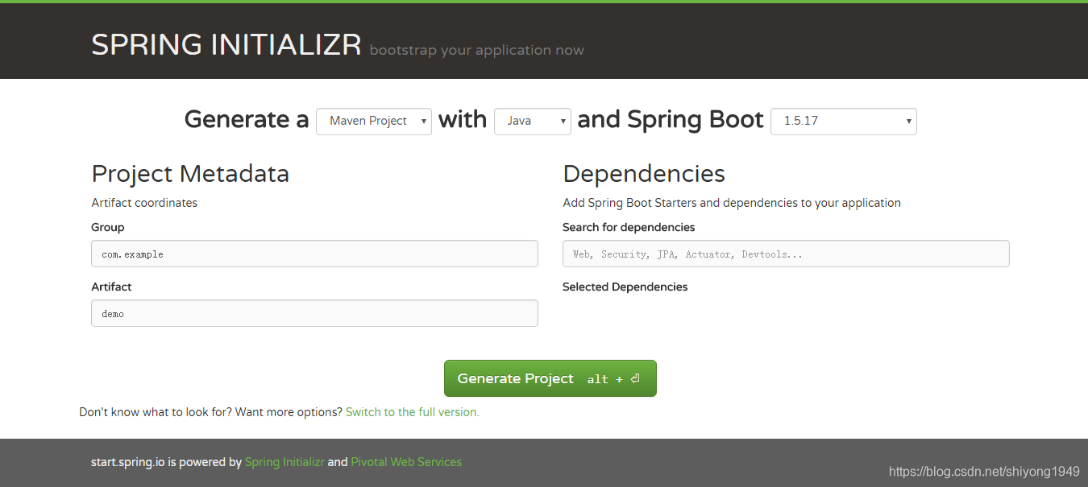Open the Switch to the full version link
The image size is (1088, 487).
tap(413, 412)
